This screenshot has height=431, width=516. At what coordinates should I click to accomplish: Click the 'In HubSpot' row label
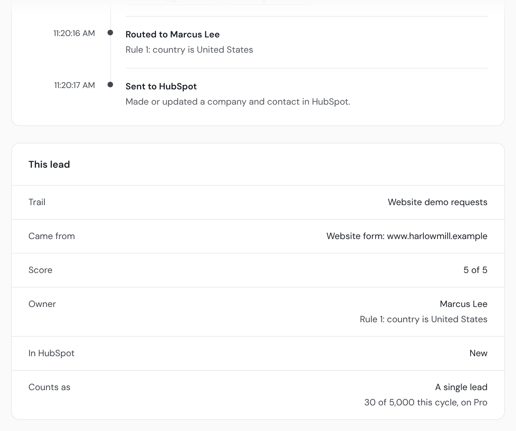[x=51, y=353]
